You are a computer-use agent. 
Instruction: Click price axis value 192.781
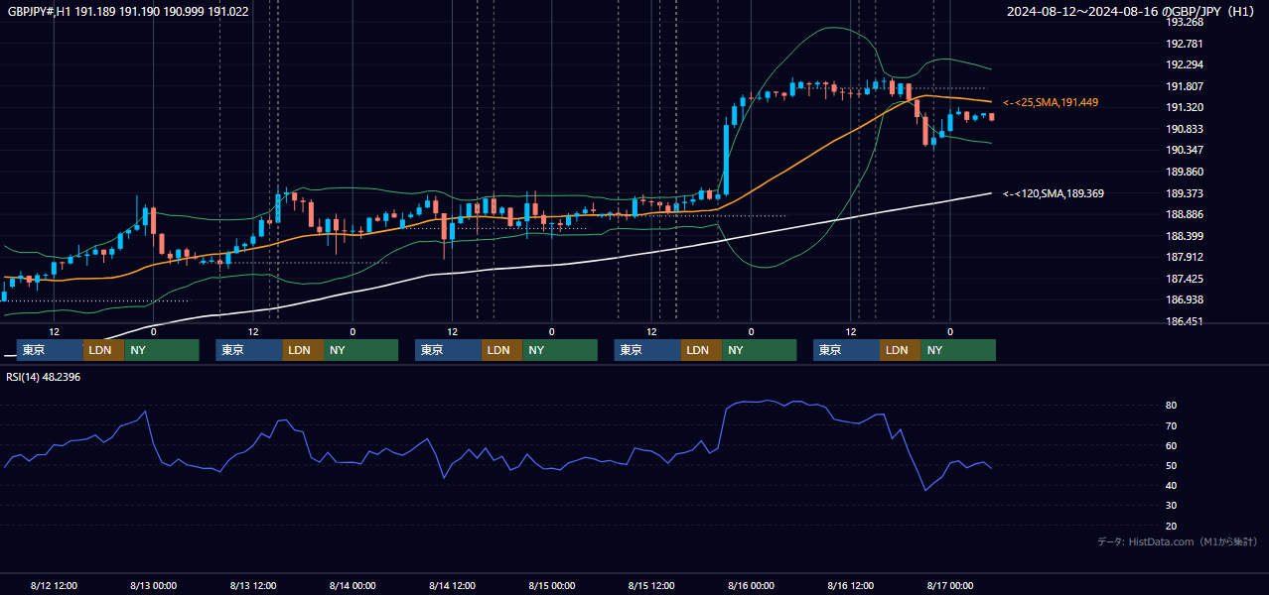coord(1184,44)
